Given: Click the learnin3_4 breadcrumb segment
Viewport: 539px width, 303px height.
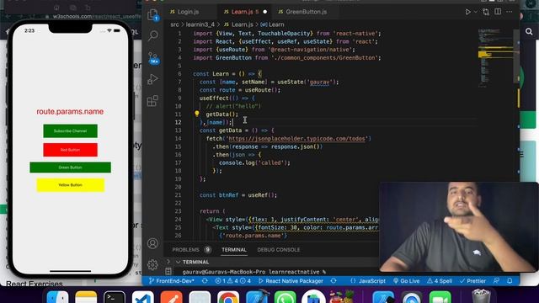Looking at the screenshot, I should 200,24.
